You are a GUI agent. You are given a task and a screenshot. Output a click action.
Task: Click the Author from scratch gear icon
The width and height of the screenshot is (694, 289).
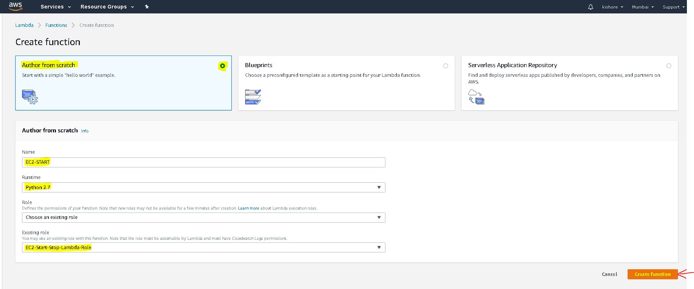30,97
